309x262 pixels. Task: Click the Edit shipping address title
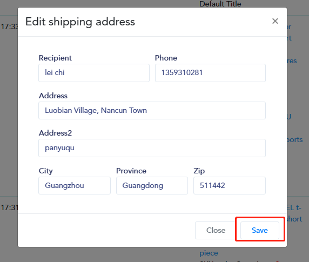[x=80, y=22]
